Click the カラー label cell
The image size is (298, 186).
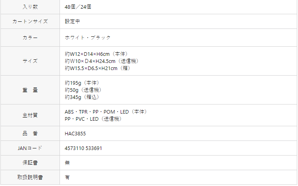click(30, 38)
